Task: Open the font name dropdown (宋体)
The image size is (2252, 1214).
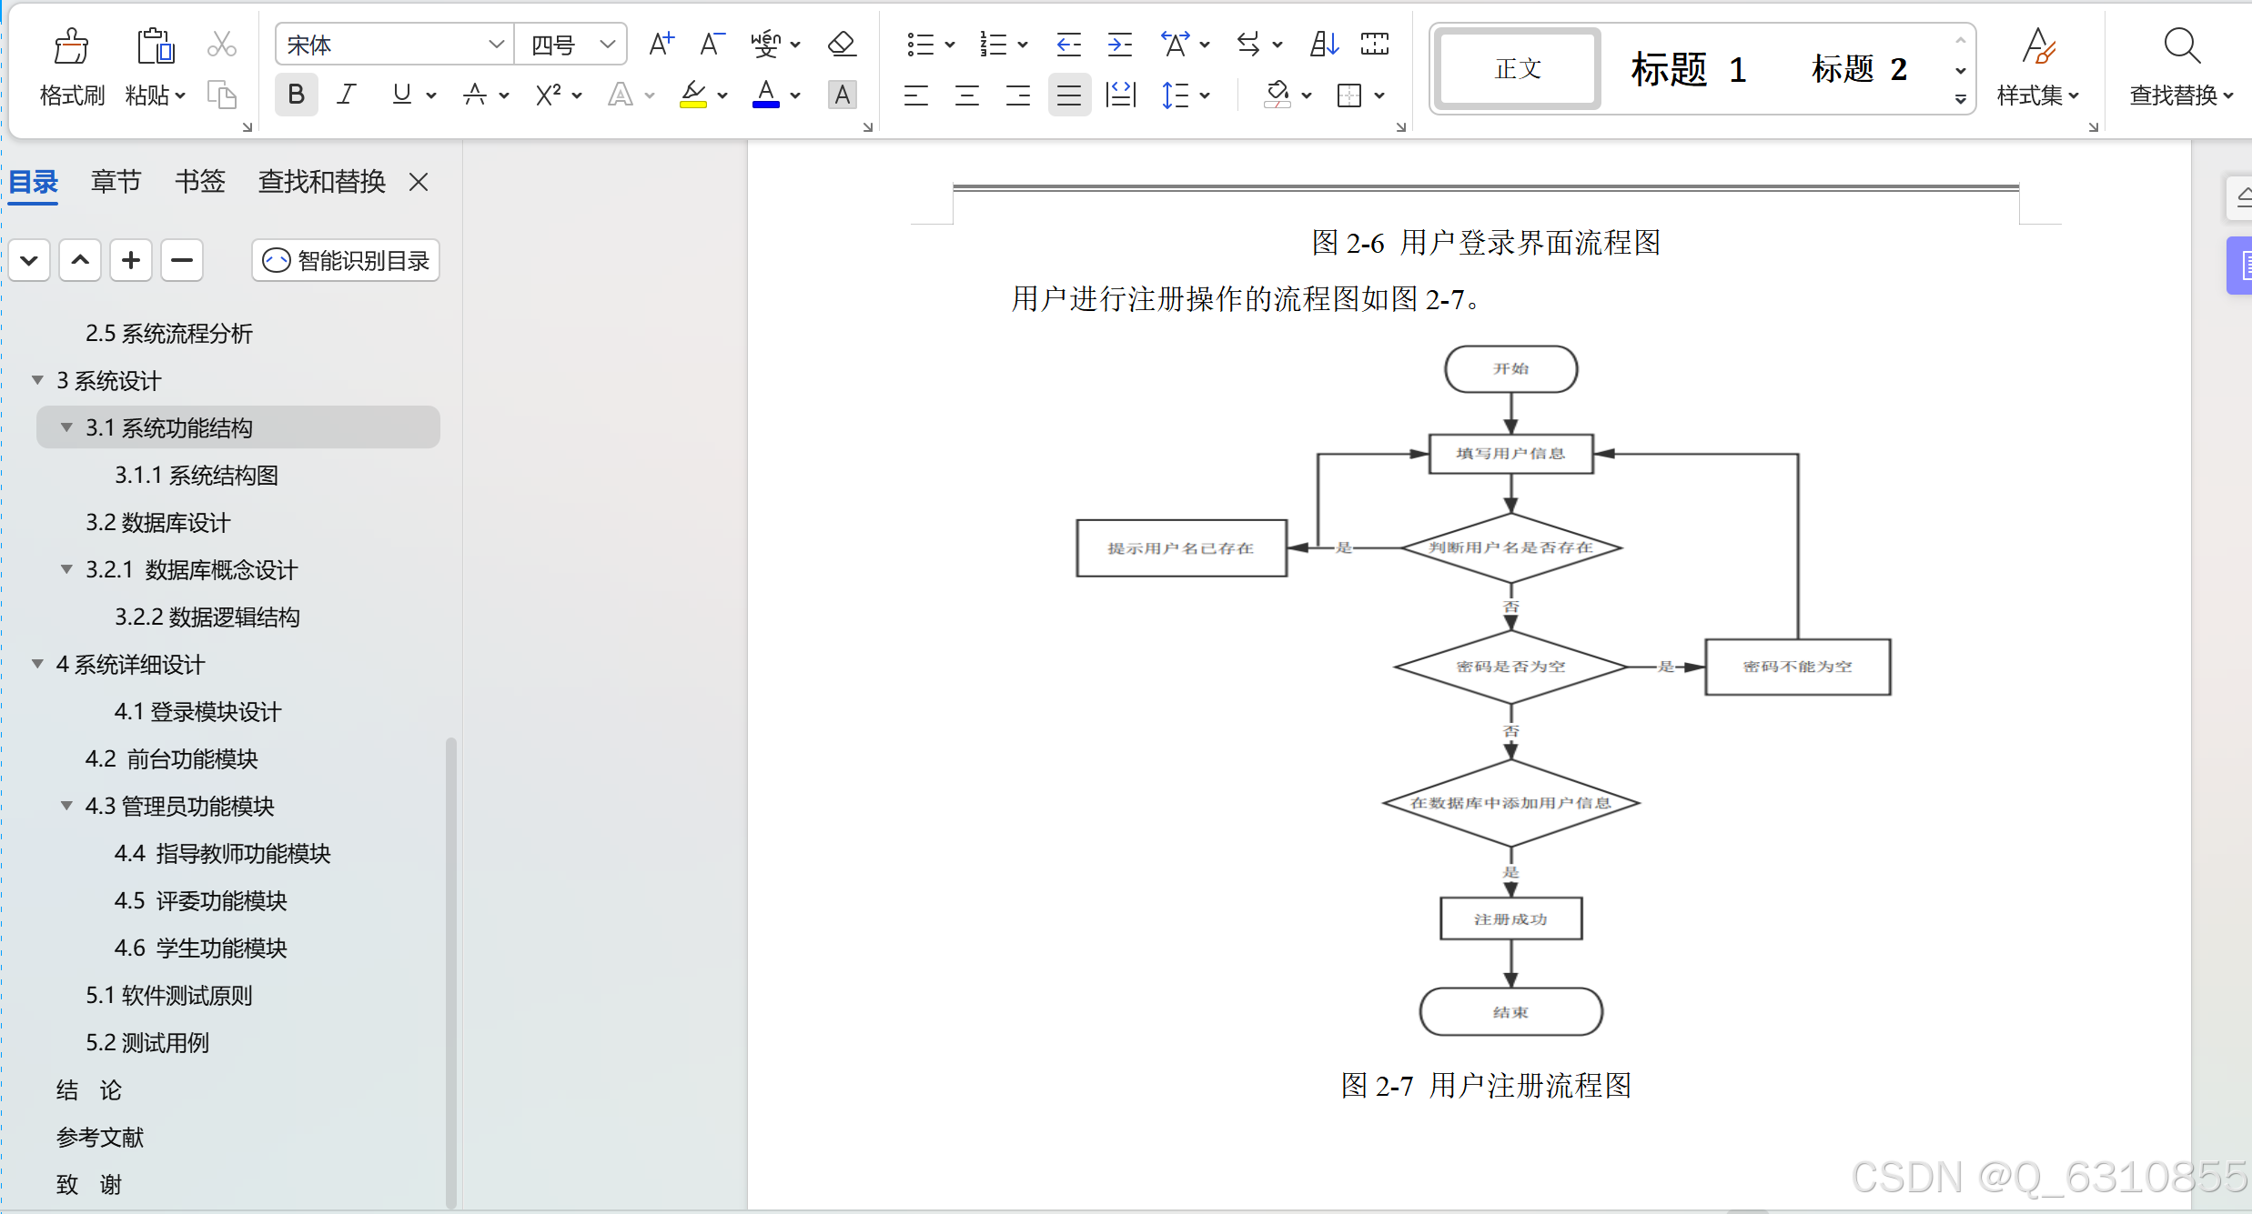Action: tap(496, 44)
